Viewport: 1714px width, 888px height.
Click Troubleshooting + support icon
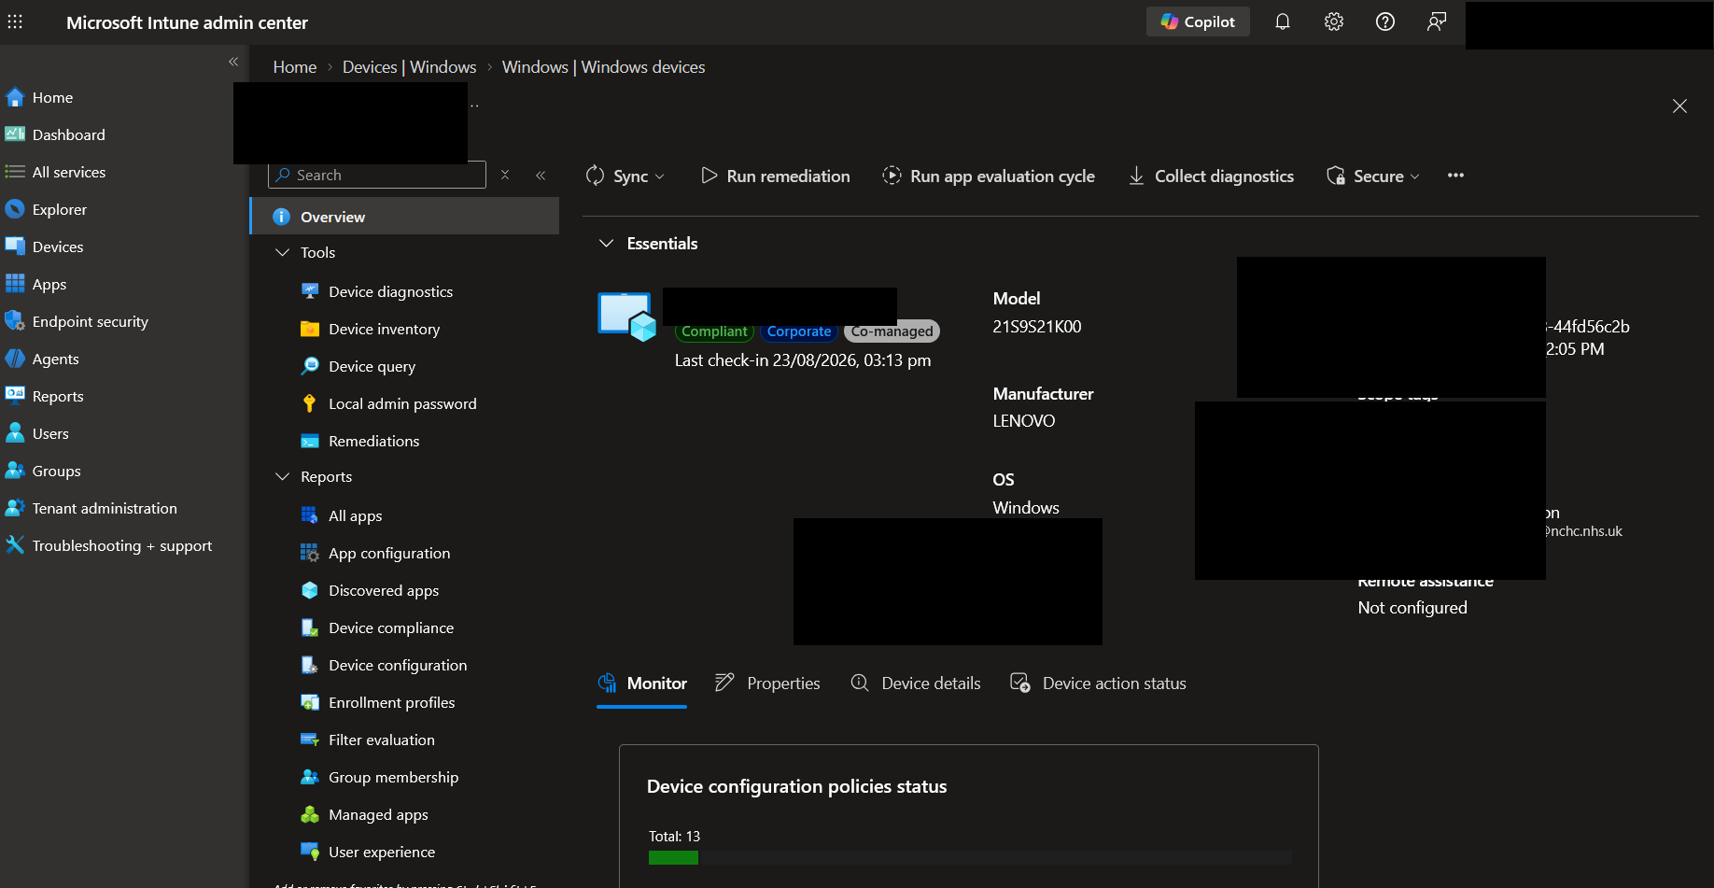pos(15,545)
